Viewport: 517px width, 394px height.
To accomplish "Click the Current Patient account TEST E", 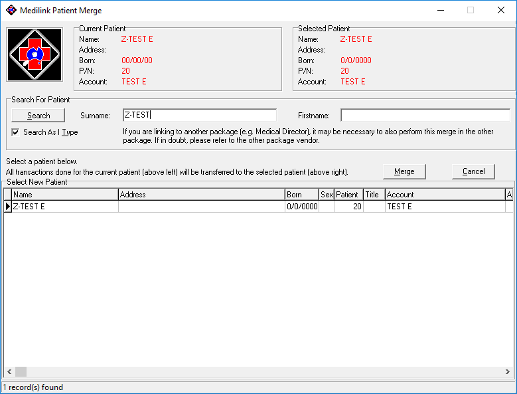I will pyautogui.click(x=134, y=82).
